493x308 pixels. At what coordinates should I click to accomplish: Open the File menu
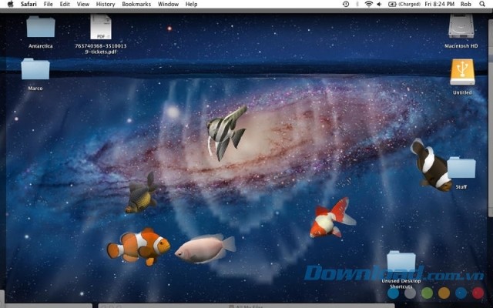tap(49, 4)
